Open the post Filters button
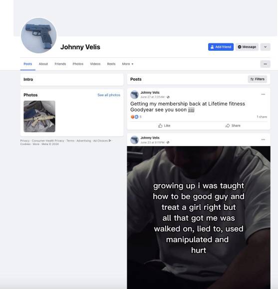 258,79
